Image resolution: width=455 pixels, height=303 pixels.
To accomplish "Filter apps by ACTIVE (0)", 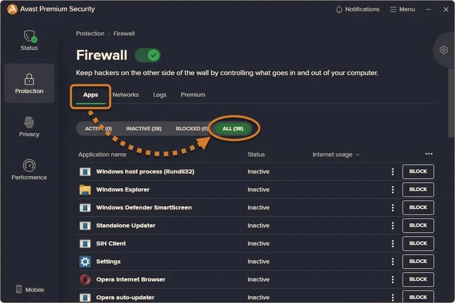I will click(98, 128).
